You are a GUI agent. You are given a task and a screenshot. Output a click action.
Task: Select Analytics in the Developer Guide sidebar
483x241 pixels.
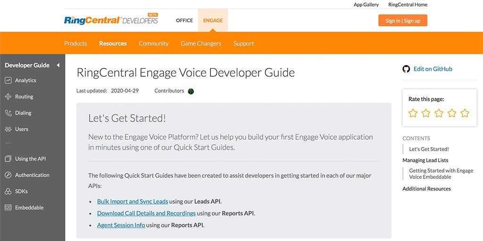(25, 80)
